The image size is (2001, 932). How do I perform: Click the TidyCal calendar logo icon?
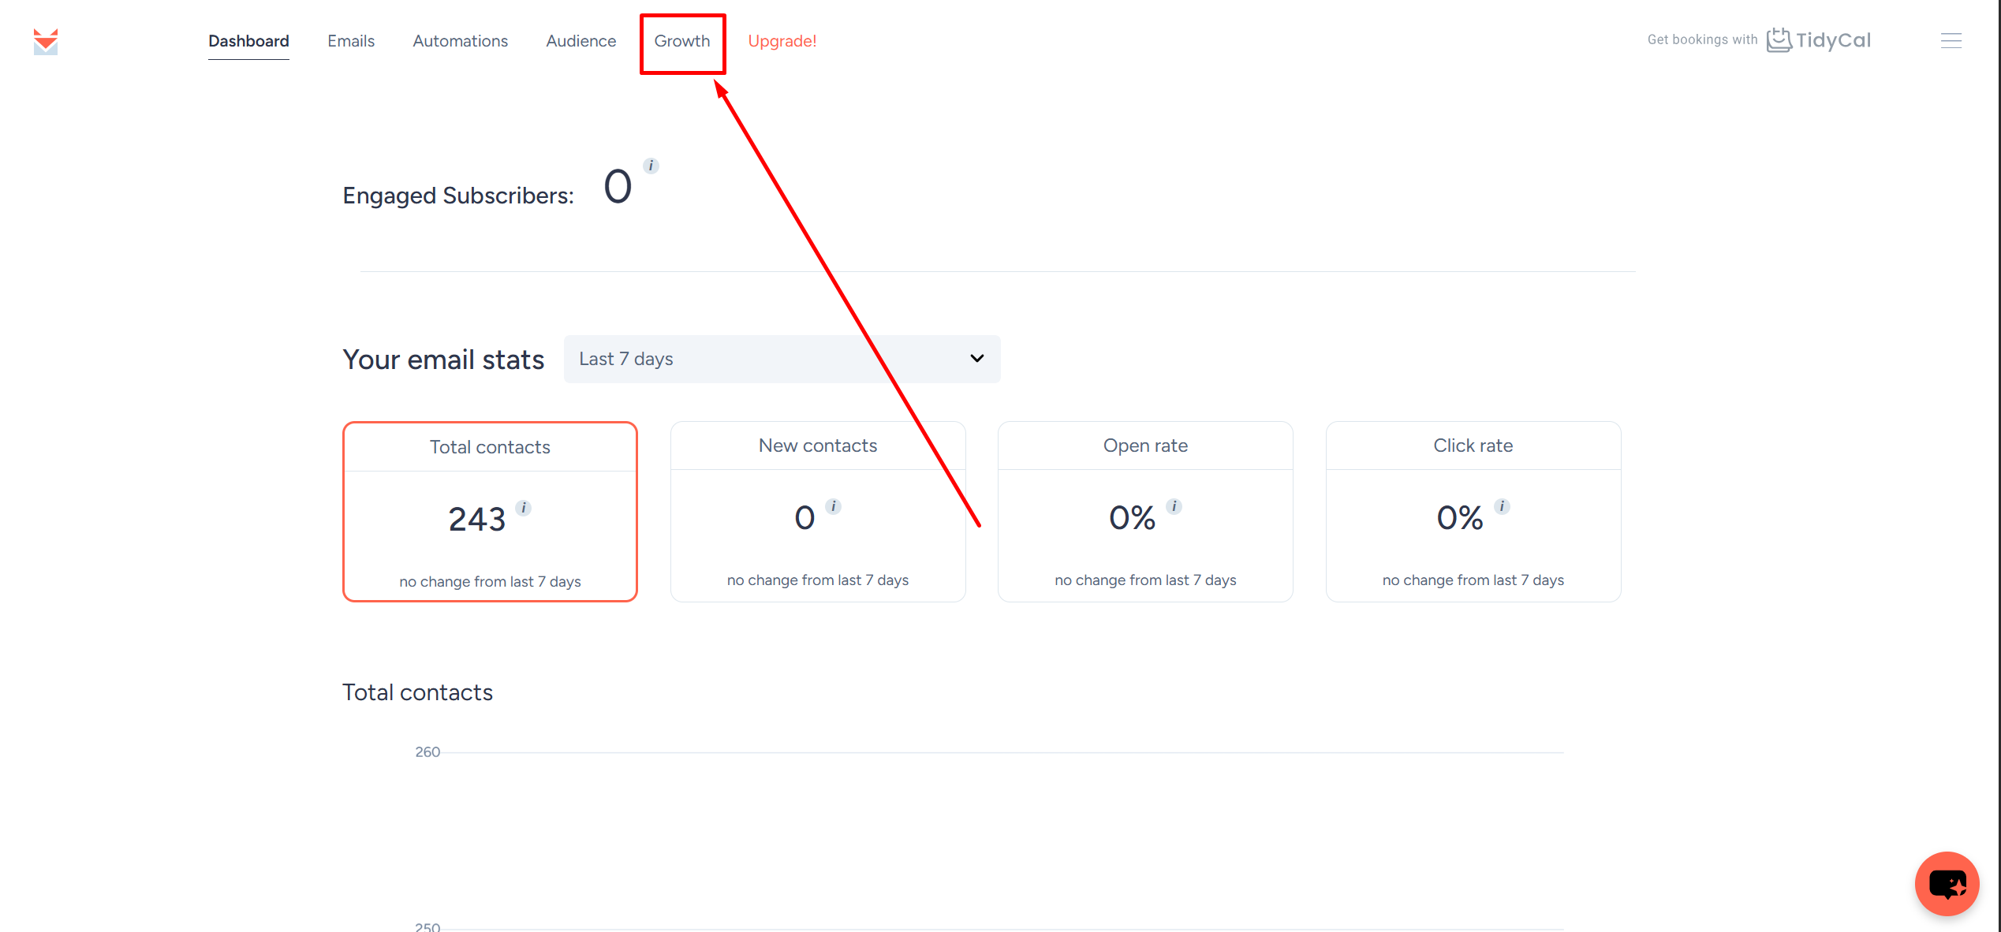tap(1779, 39)
